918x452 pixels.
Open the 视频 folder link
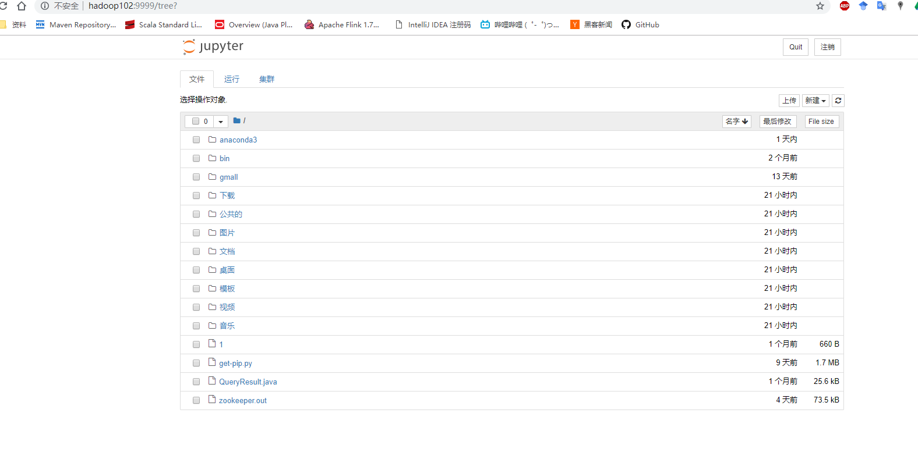pos(227,307)
